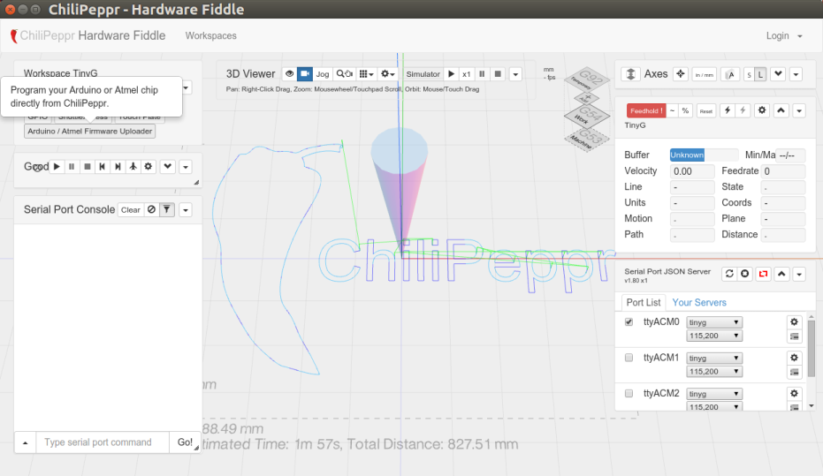Play the Gcode file
Screen dimensions: 823x476
pos(57,167)
